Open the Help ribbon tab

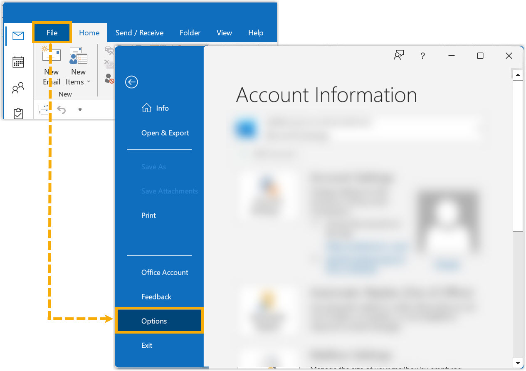coord(256,33)
